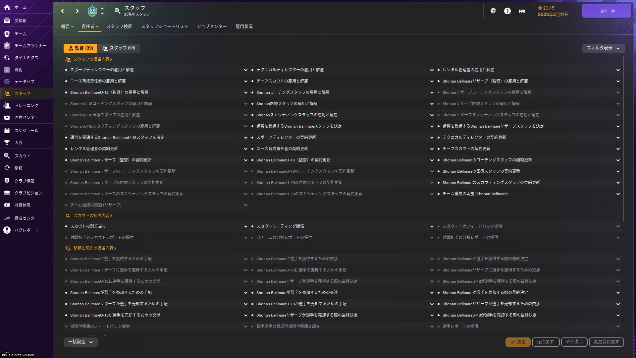
Task: Open the ジョブセンター tab
Action: click(x=212, y=27)
